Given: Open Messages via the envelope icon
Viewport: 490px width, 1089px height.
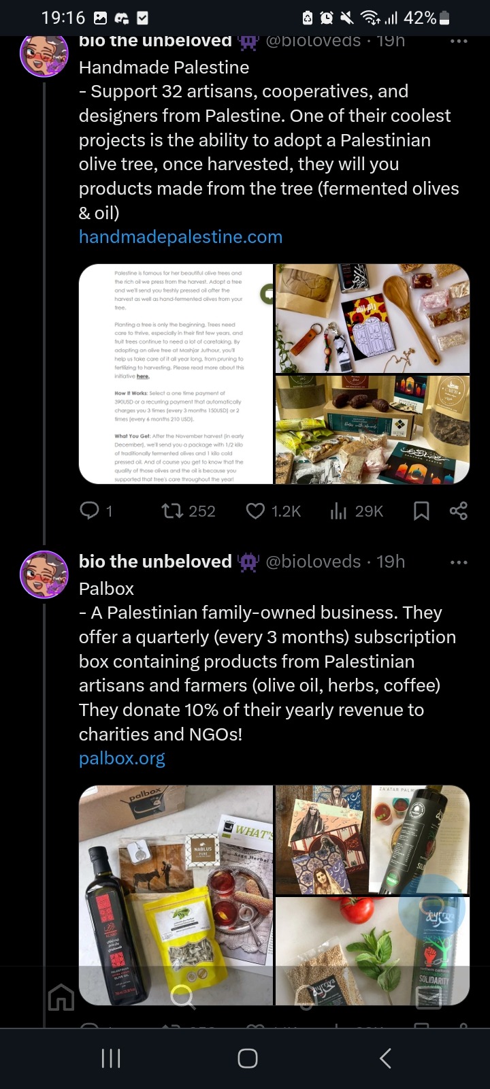Looking at the screenshot, I should click(428, 998).
